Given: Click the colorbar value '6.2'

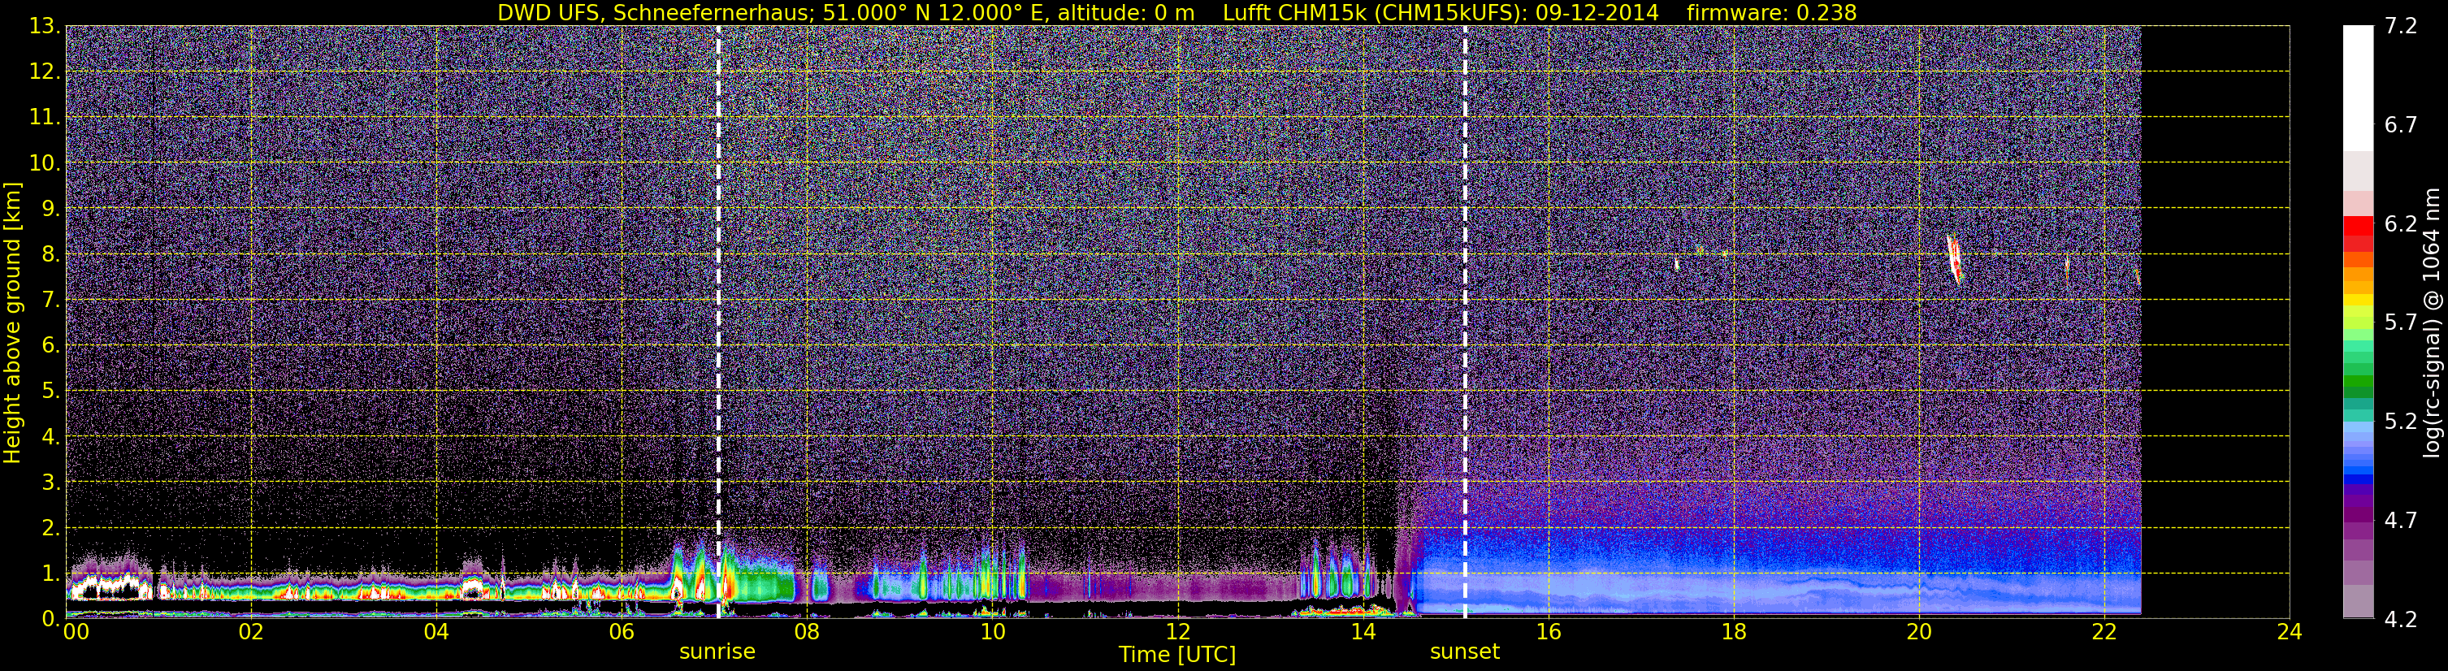Looking at the screenshot, I should tap(2401, 224).
